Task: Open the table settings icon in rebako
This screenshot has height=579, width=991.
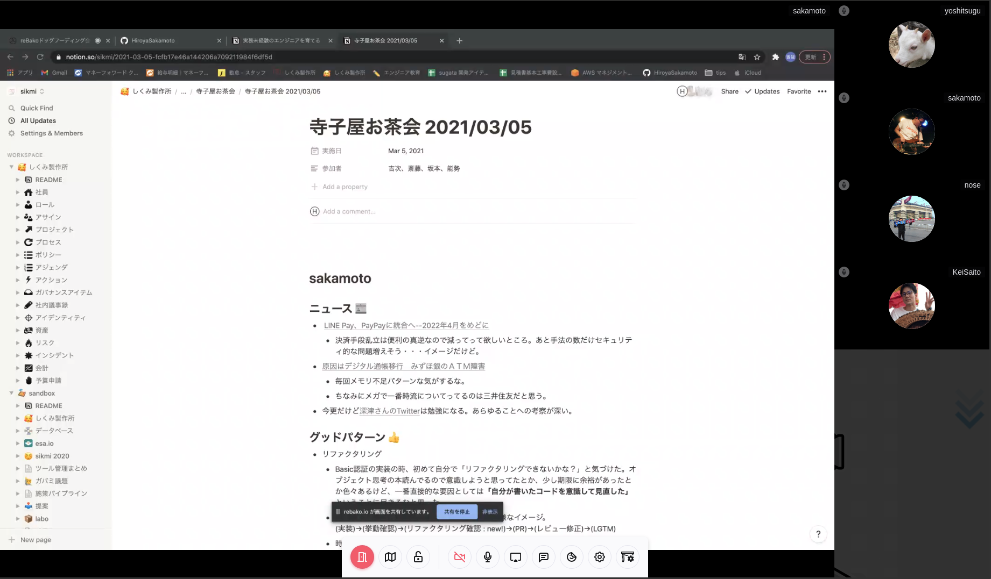Action: (x=628, y=557)
